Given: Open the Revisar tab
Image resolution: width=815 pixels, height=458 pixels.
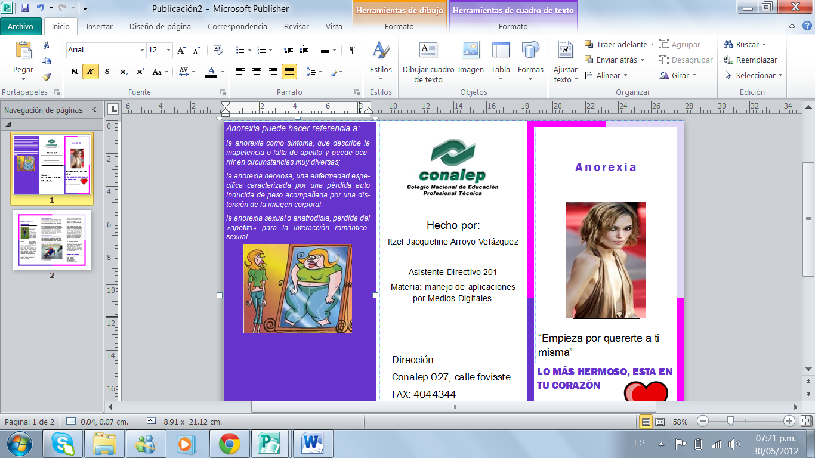Looking at the screenshot, I should click(x=297, y=26).
